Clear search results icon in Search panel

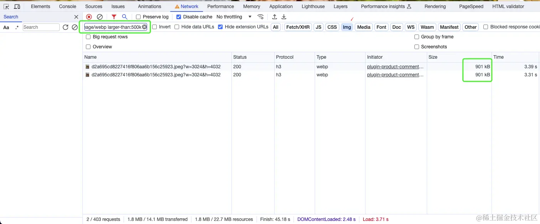coord(75,27)
